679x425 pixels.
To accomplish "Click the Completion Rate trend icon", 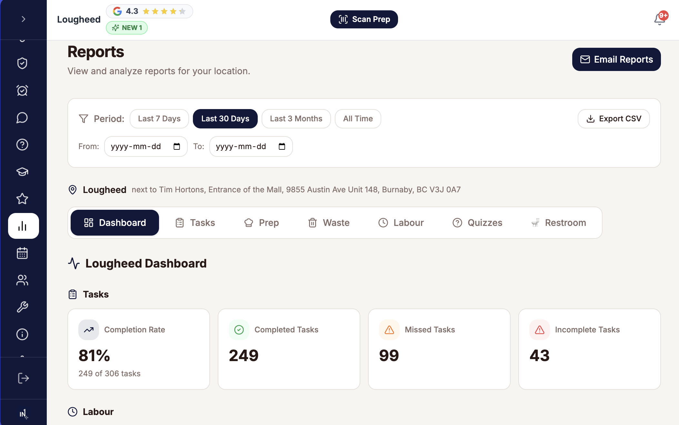I will tap(89, 330).
